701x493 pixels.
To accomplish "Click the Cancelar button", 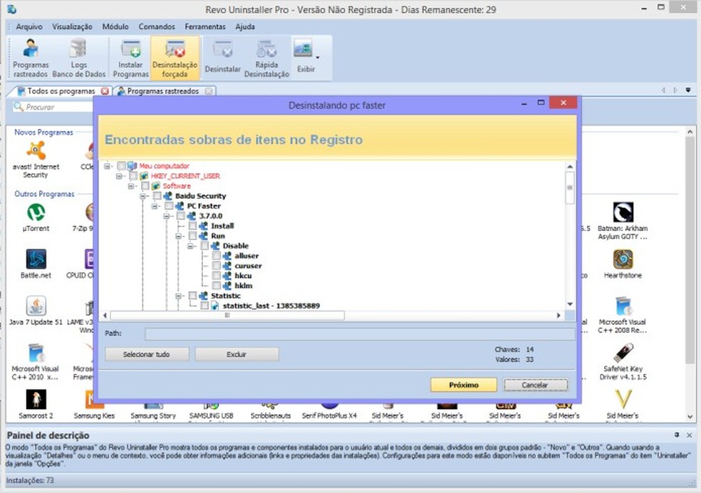I will point(535,385).
